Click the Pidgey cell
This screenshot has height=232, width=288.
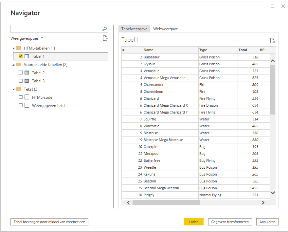(171, 195)
